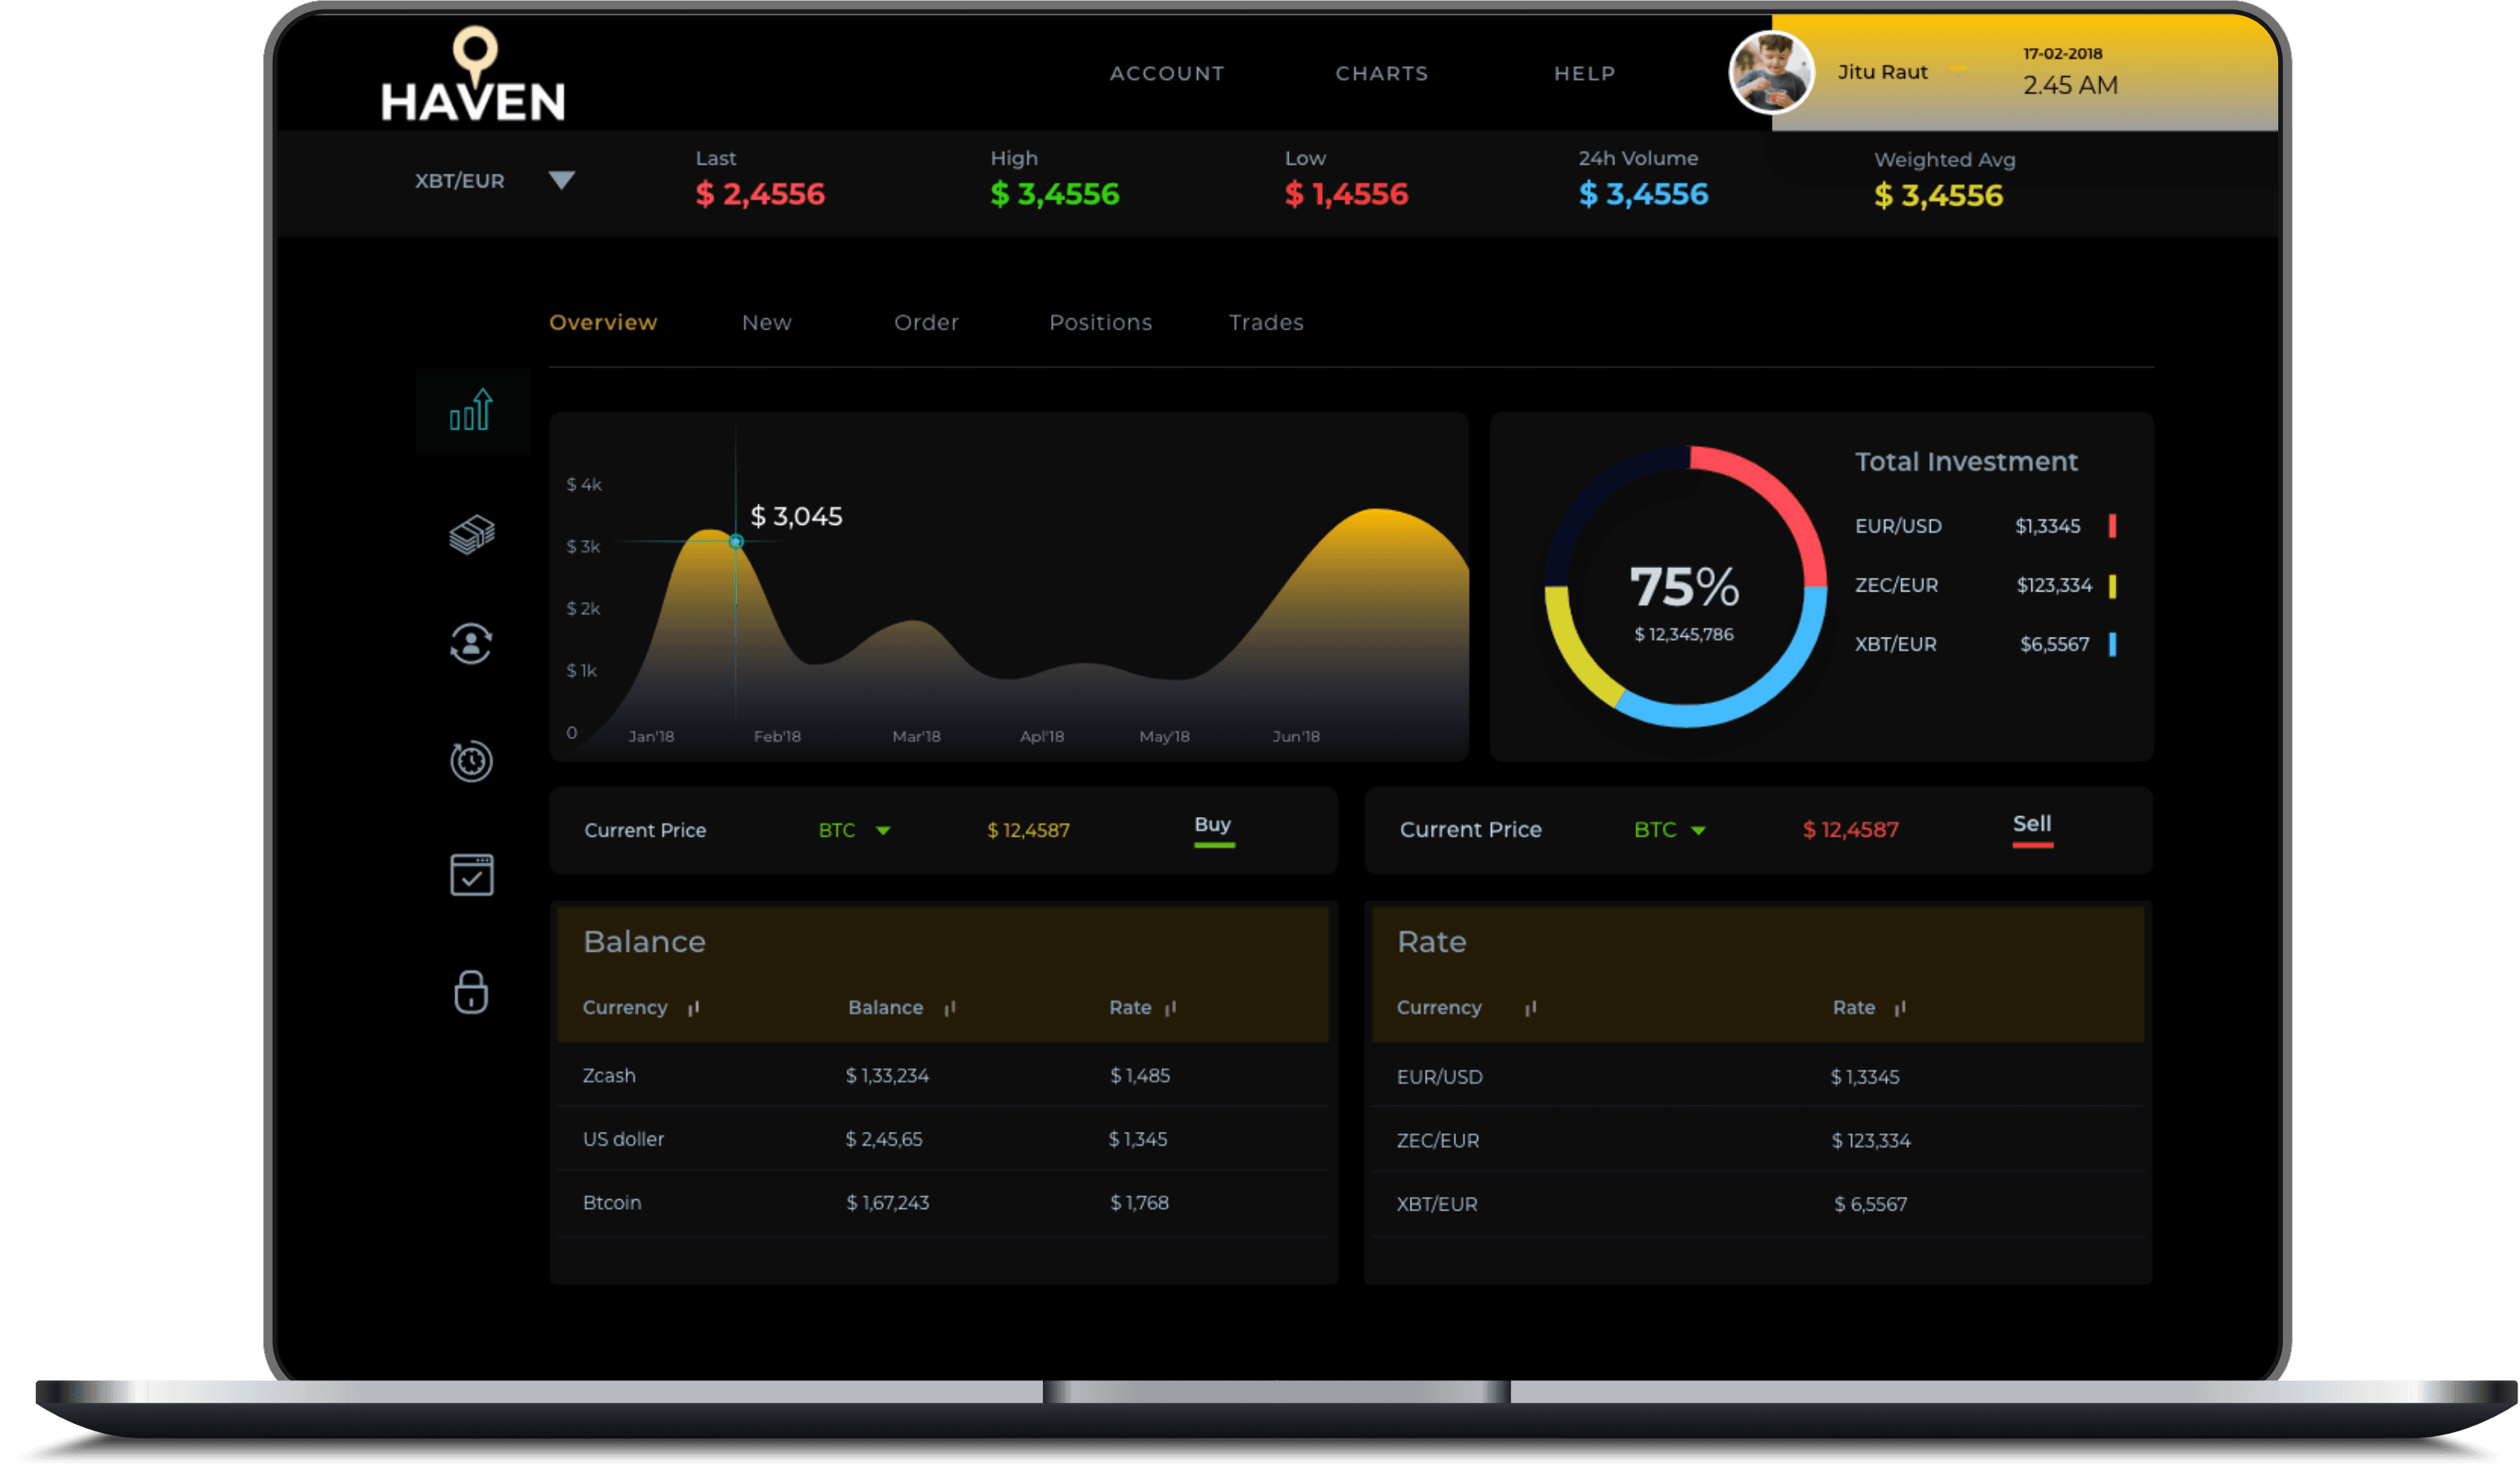2520x1471 pixels.
Task: Sort Rate table by Currency column
Action: [1531, 1009]
